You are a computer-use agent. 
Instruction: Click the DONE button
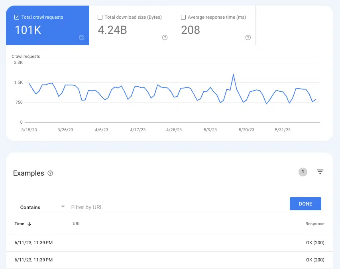(305, 204)
